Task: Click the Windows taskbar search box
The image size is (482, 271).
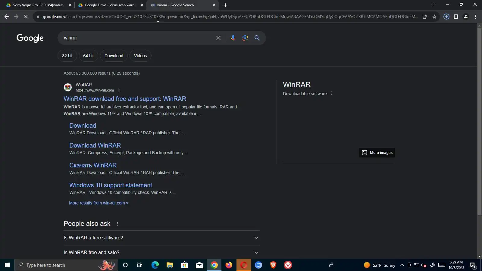Action: click(x=66, y=265)
